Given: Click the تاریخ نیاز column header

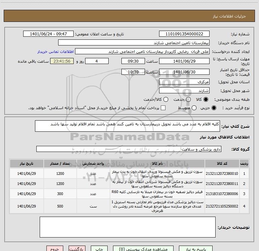Looking at the screenshot, I should pos(27,163).
